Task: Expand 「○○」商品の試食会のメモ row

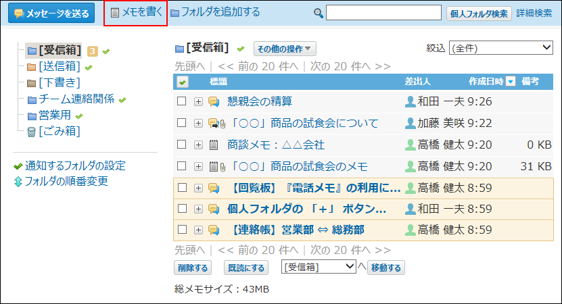Action: pyautogui.click(x=198, y=166)
